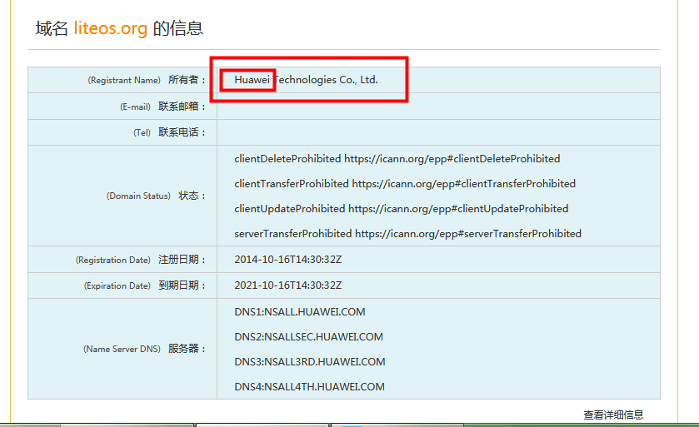This screenshot has height=427, width=699.
Task: Click the clientTransferProhibited ICANN status line
Action: [x=405, y=184]
